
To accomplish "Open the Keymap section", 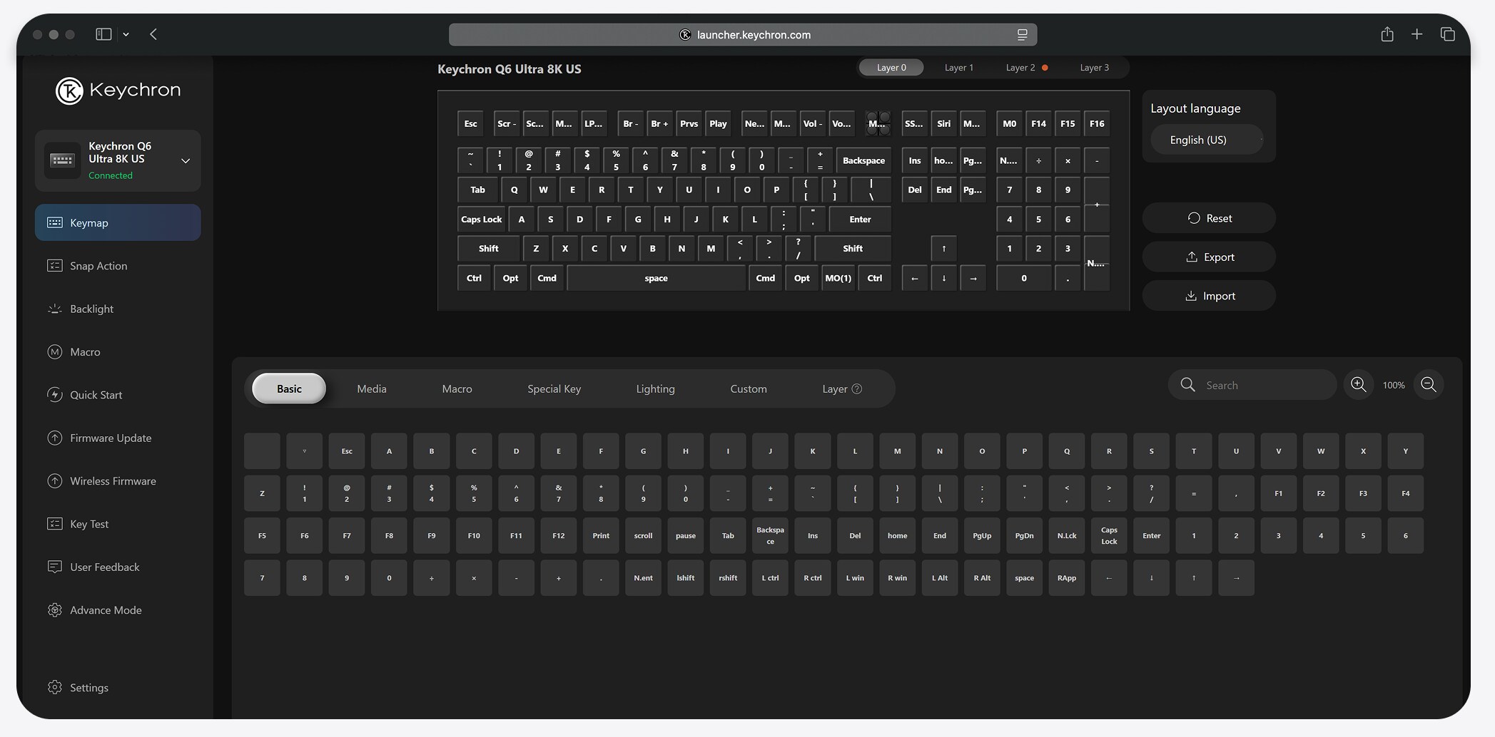I will (x=118, y=222).
